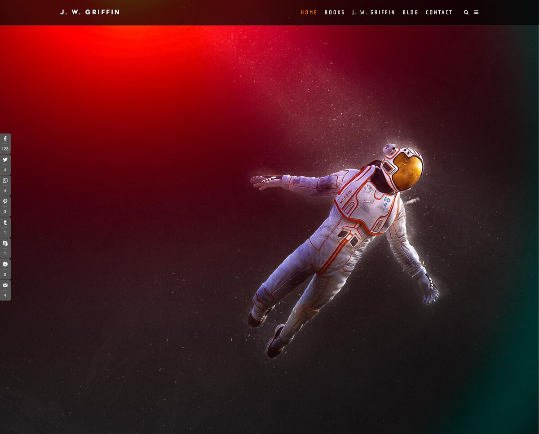Open J. W. GRIFFIN nav menu item
The image size is (539, 434).
coord(374,13)
